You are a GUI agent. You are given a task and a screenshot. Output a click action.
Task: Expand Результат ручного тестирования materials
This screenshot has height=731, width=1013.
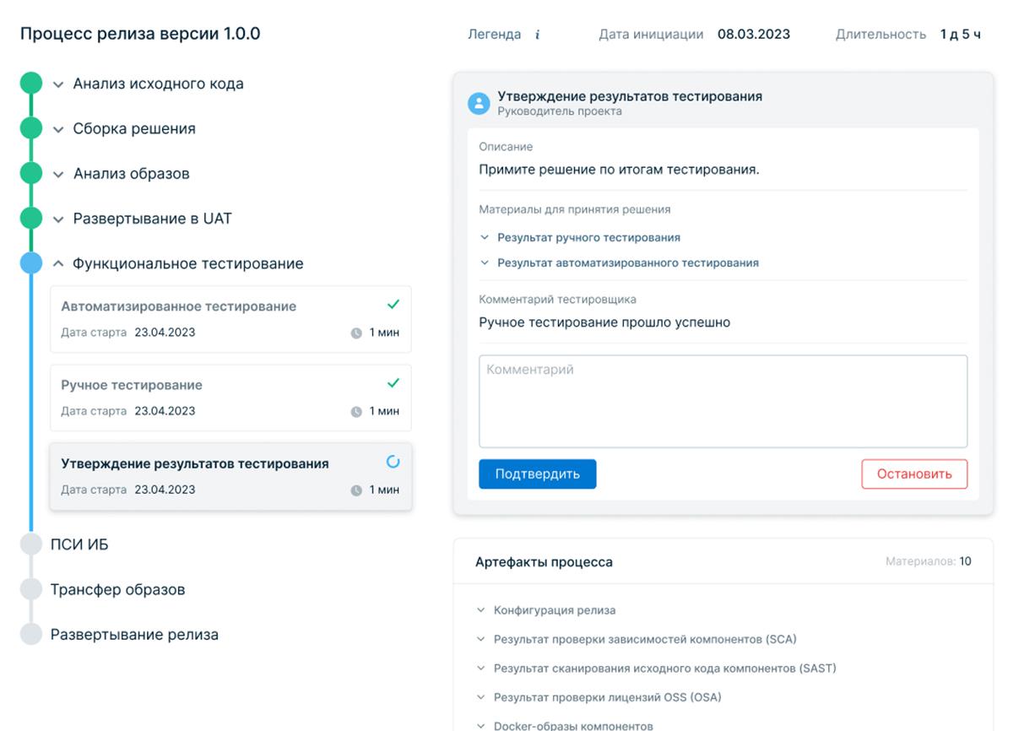click(485, 238)
